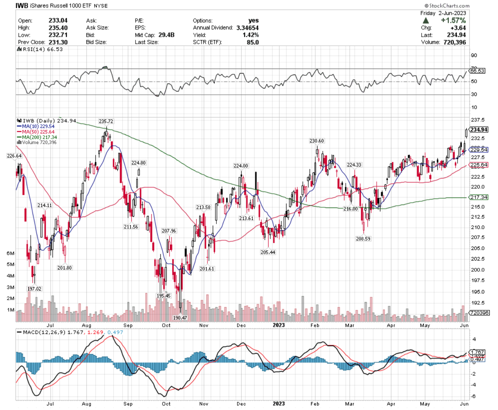This screenshot has height=410, width=498.
Task: Click the MA(10) 229.54 legend entry
Action: pyautogui.click(x=36, y=126)
